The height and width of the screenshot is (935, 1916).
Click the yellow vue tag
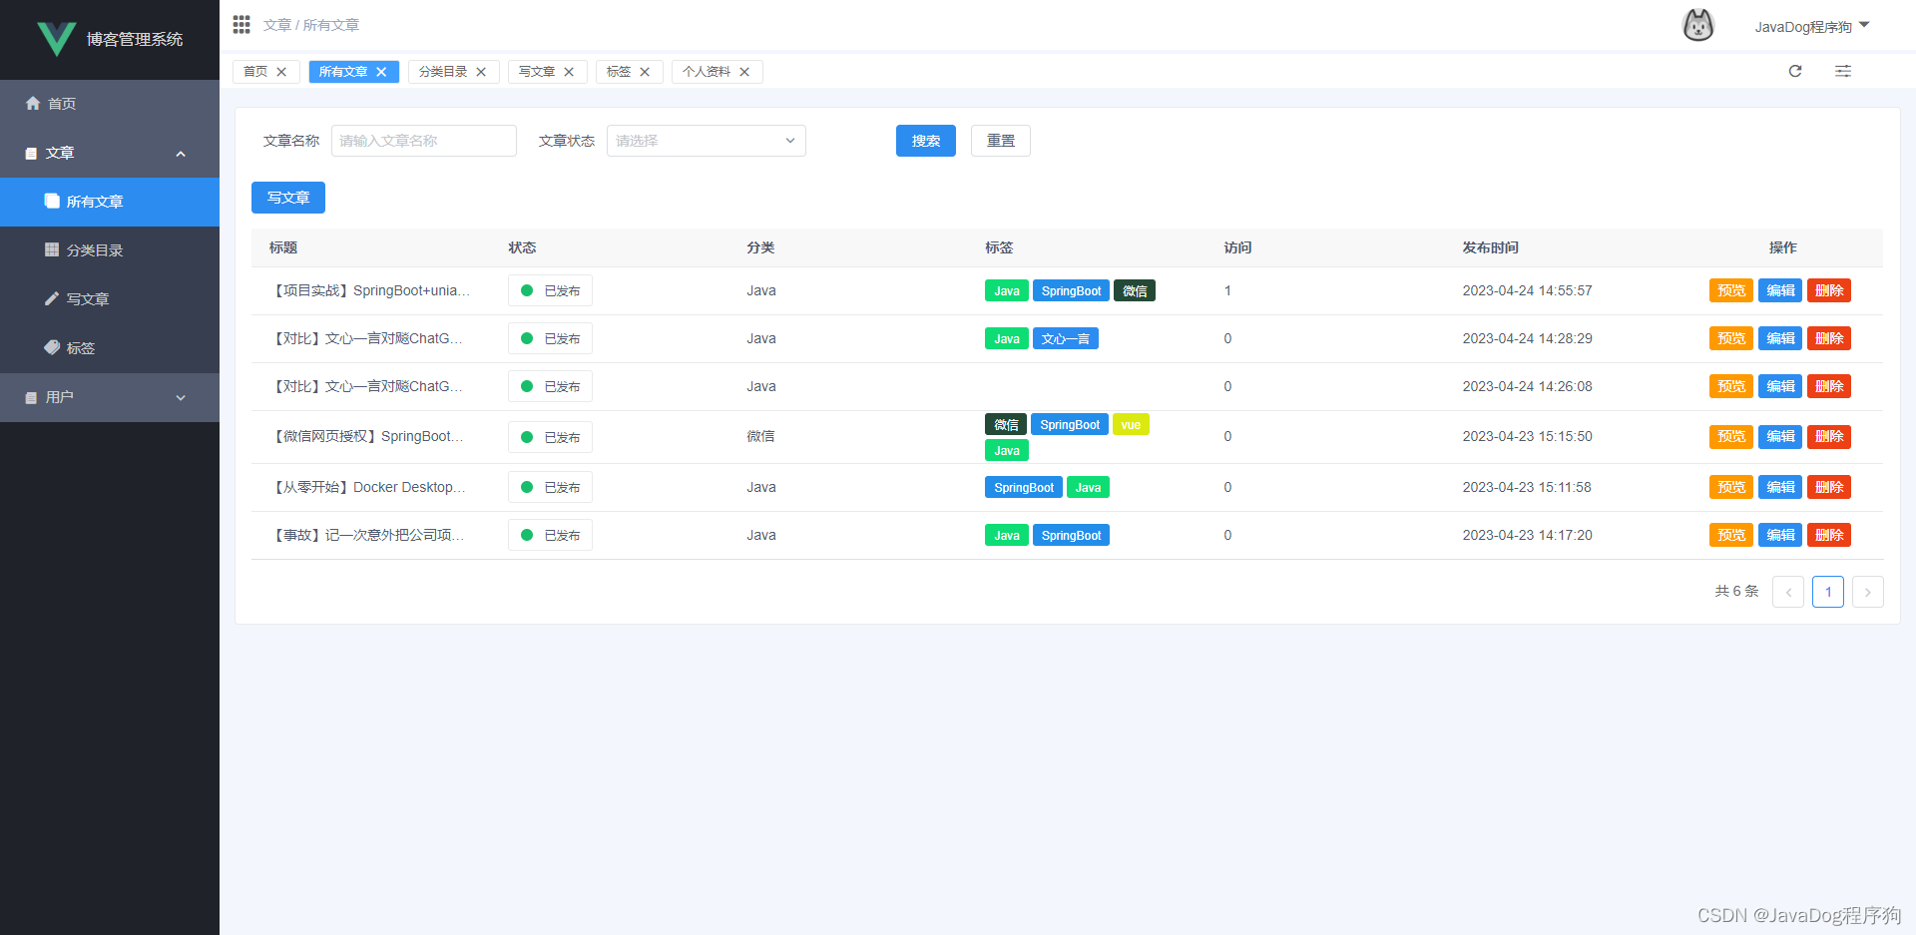[x=1131, y=425]
